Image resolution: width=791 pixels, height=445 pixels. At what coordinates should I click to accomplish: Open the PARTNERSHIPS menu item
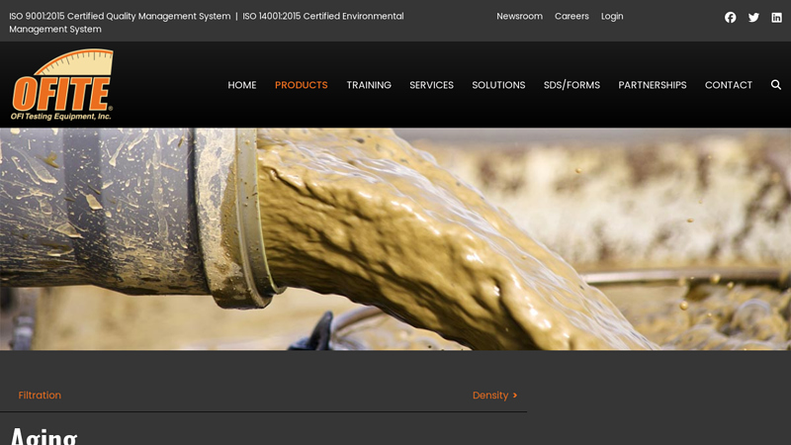click(652, 85)
